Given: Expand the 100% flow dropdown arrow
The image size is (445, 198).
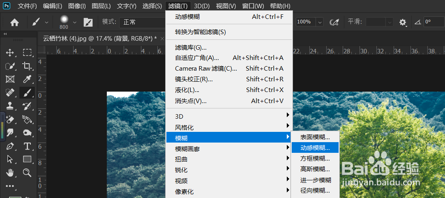Looking at the screenshot, I should (x=320, y=22).
